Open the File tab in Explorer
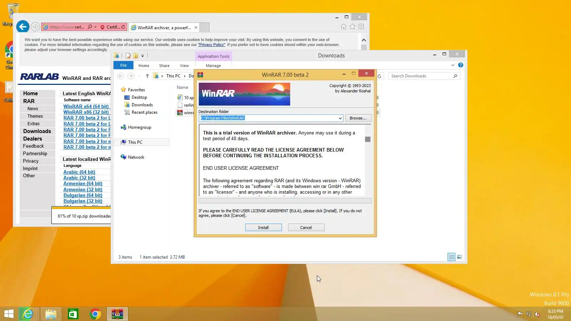 point(123,65)
